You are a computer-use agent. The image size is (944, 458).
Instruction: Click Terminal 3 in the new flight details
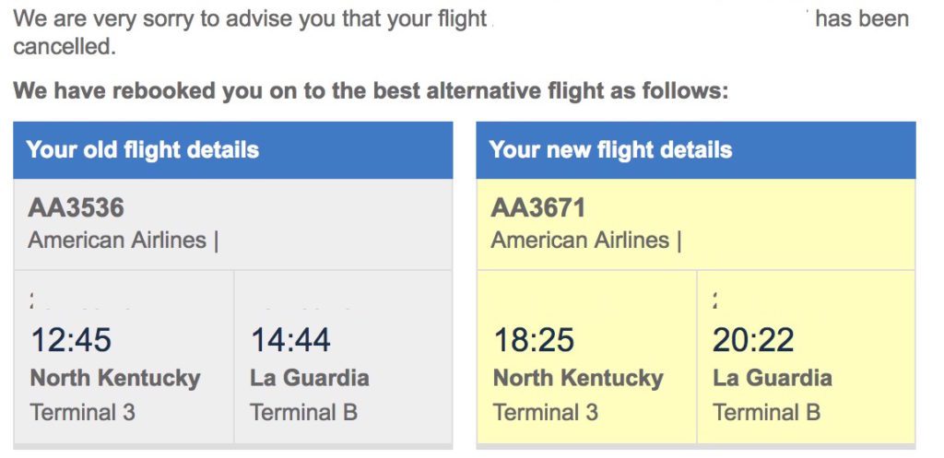(546, 411)
